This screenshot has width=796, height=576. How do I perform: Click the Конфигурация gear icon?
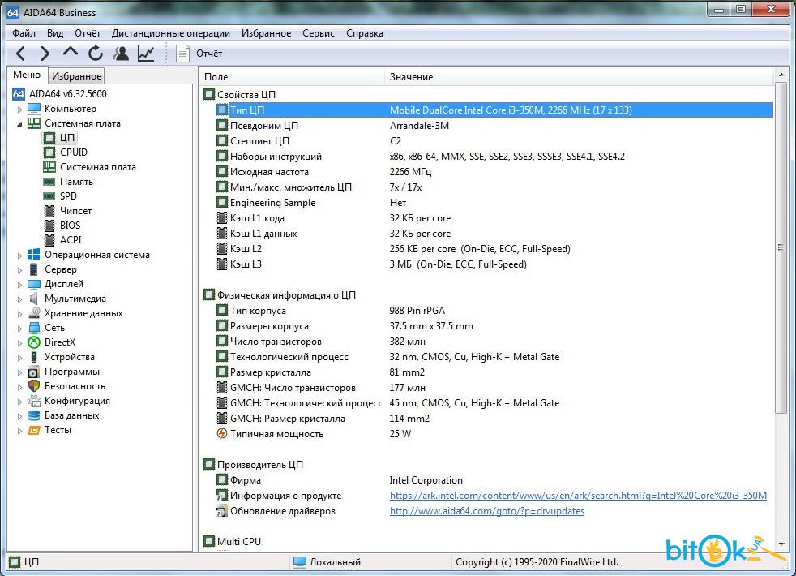pos(34,401)
